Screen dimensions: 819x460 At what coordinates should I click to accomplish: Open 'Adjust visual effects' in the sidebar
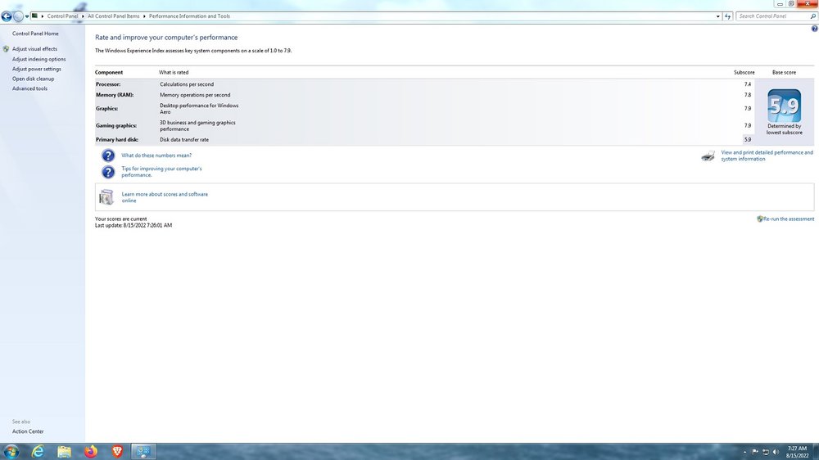pos(34,49)
